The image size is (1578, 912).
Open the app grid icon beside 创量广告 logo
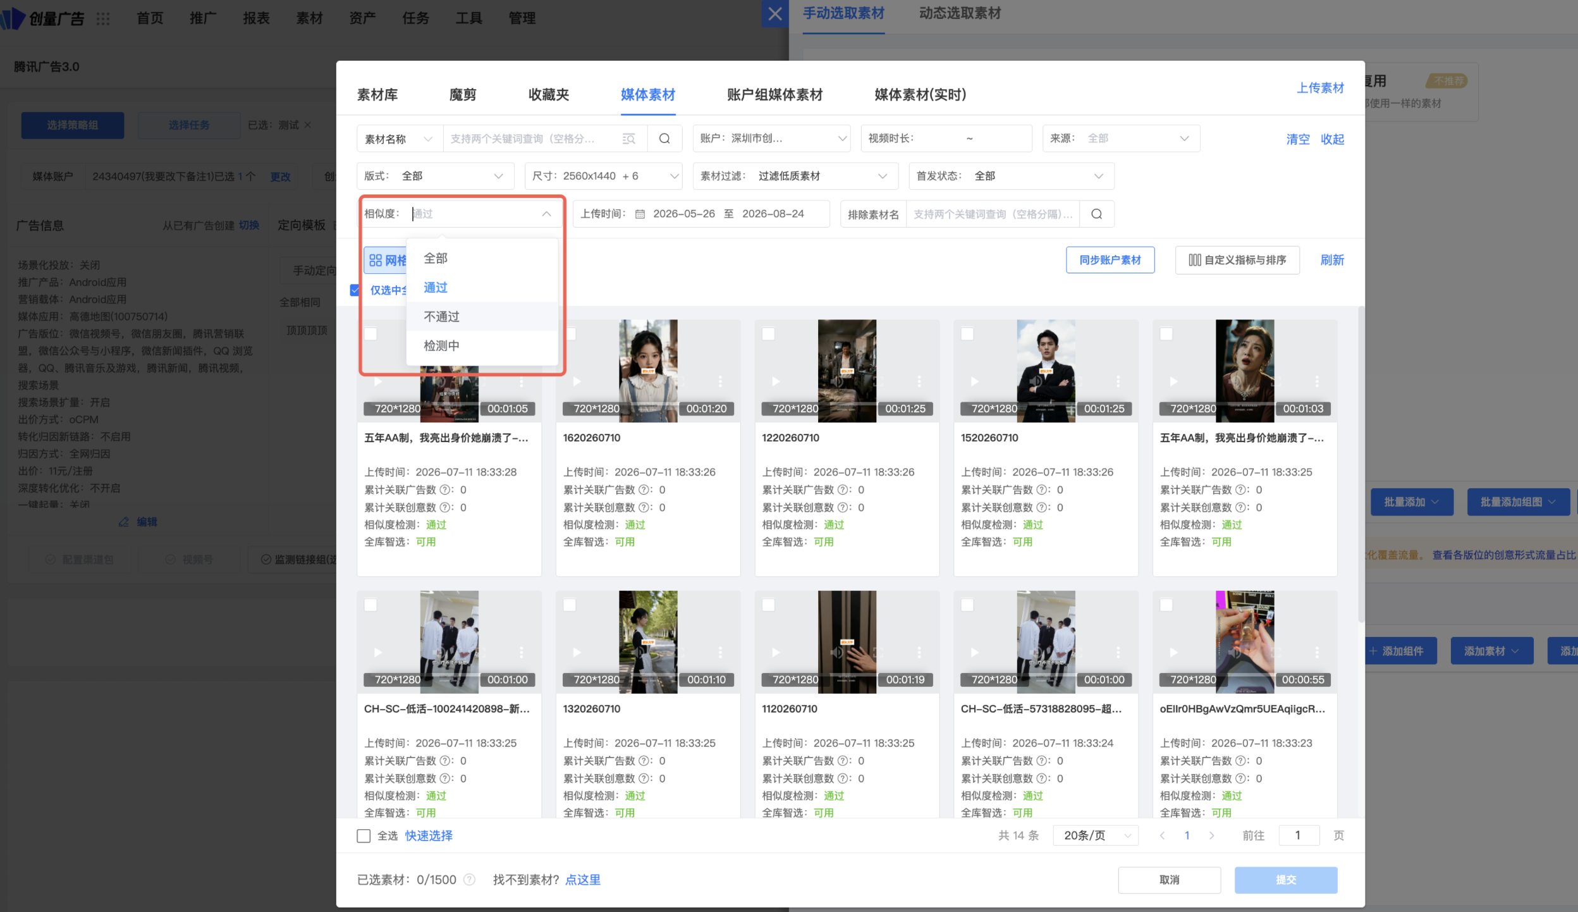(103, 18)
